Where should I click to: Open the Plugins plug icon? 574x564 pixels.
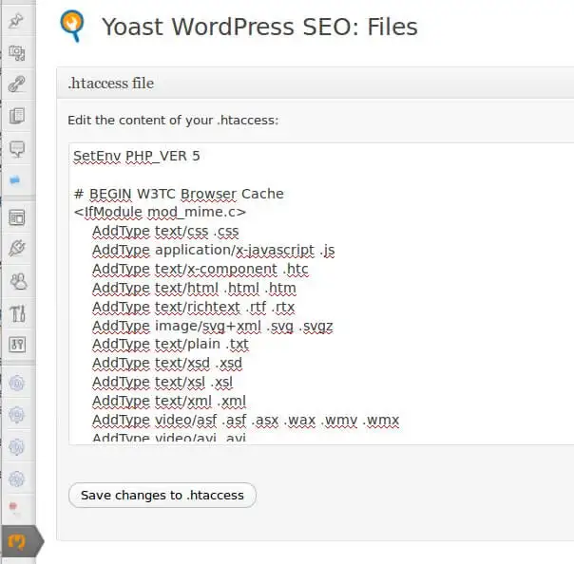pos(17,249)
